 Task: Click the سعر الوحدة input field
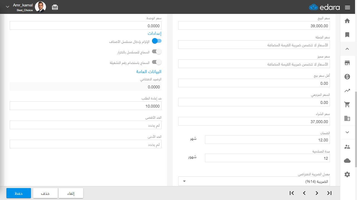coord(86,26)
